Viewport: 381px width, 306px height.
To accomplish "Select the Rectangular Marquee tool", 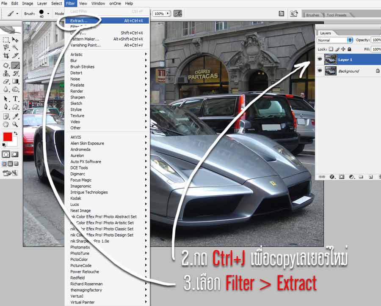I will (x=6, y=40).
